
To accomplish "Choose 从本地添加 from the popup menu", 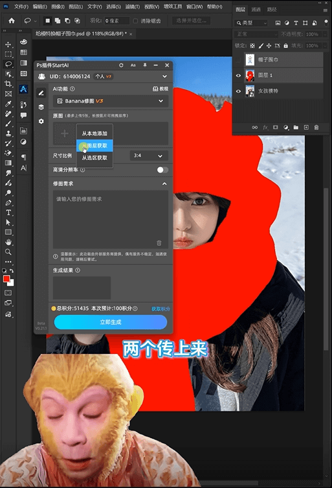I will tap(94, 134).
